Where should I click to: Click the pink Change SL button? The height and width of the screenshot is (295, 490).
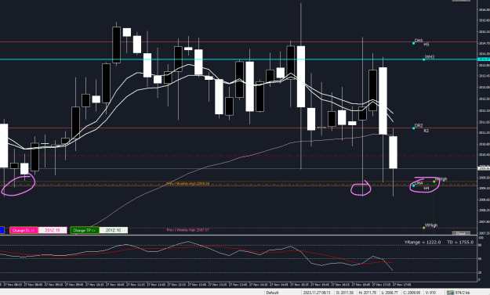(x=24, y=230)
